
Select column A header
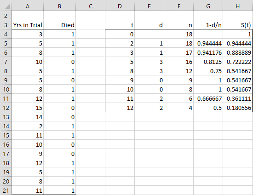(28, 6)
